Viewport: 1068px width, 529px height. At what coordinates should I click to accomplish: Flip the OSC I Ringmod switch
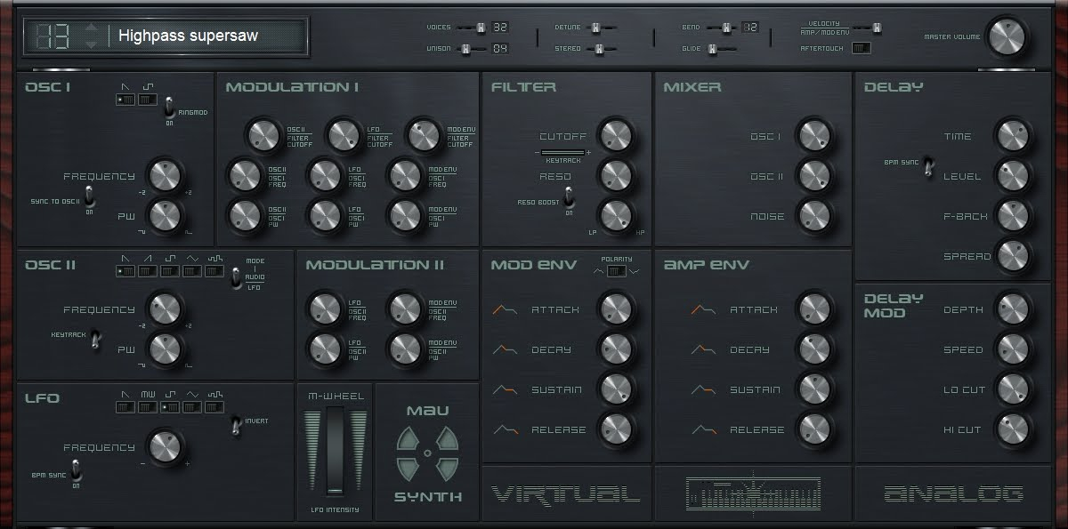coord(169,109)
